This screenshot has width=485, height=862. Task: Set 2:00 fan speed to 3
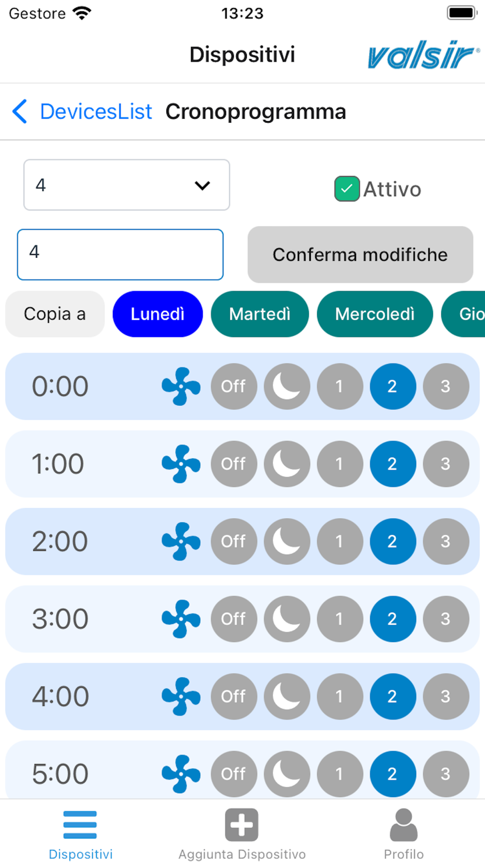pos(446,542)
